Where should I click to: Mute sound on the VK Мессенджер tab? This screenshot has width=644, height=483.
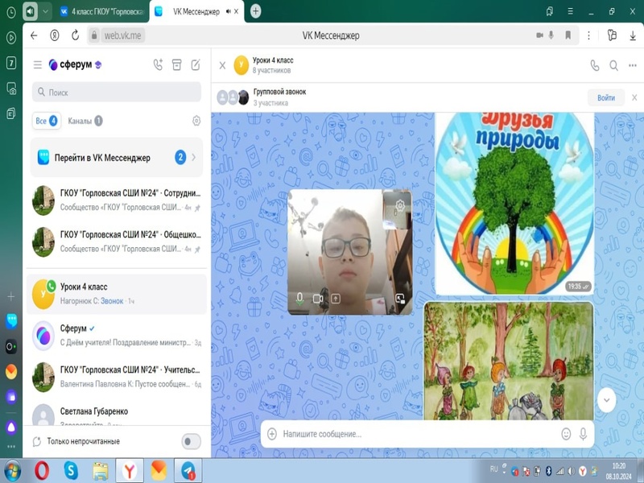point(229,11)
